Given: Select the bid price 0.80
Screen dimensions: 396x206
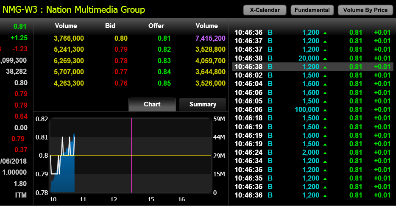Looking at the screenshot, I should pyautogui.click(x=121, y=39).
